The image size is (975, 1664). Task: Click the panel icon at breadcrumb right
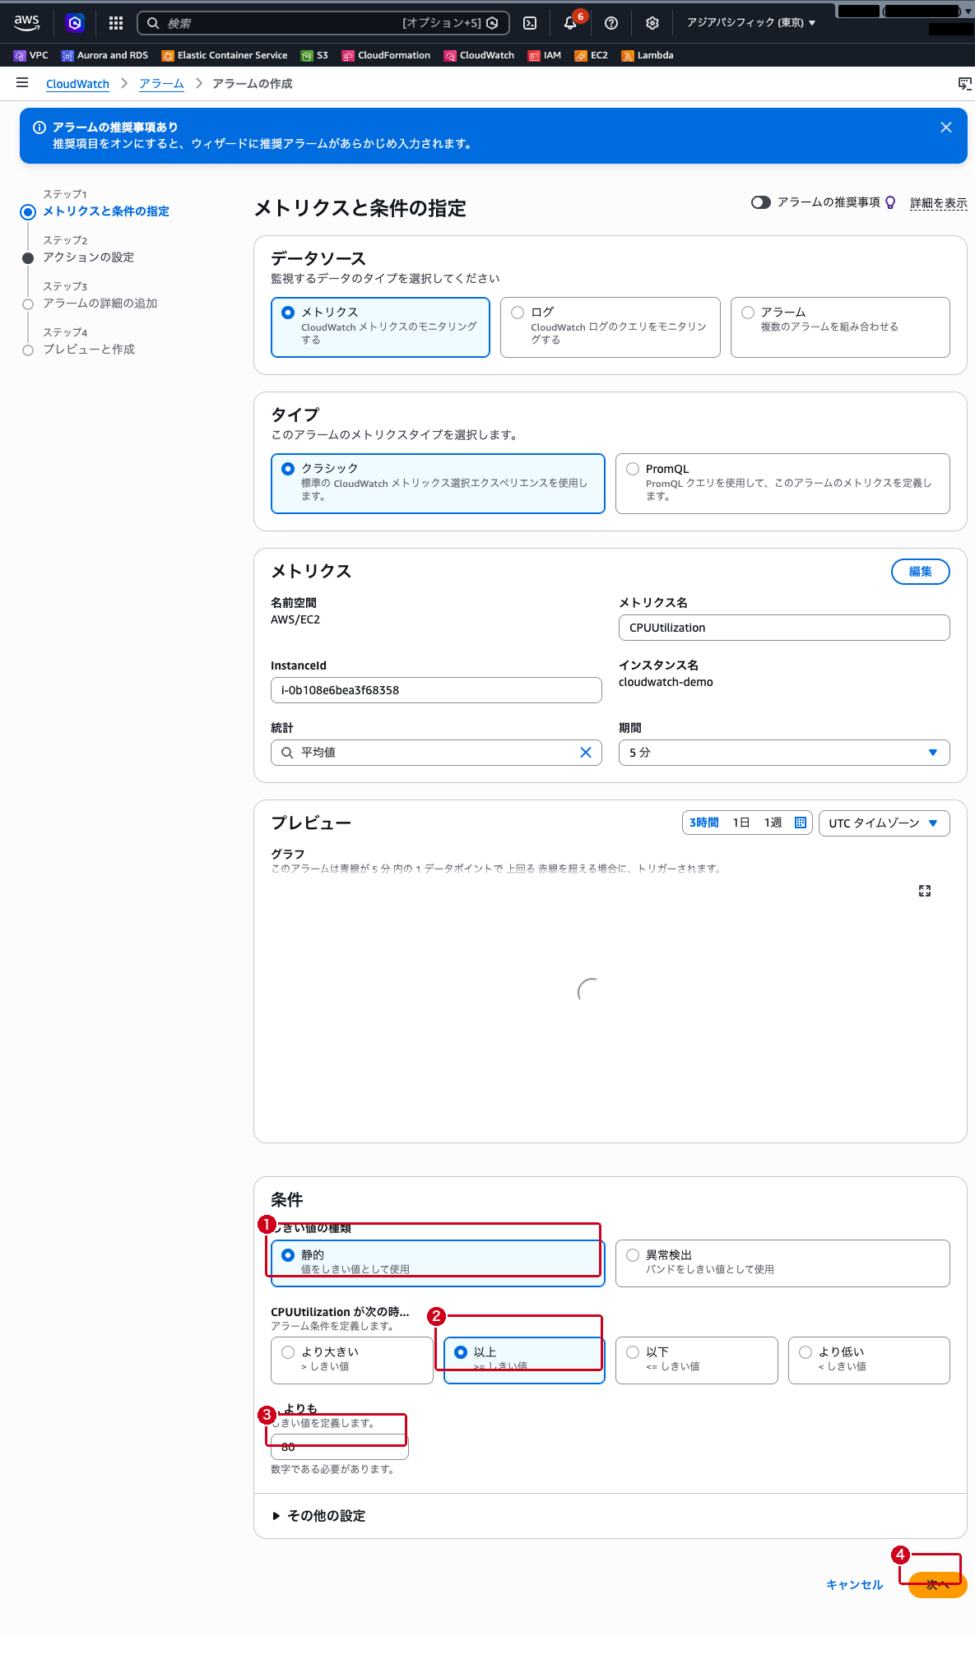tap(964, 83)
